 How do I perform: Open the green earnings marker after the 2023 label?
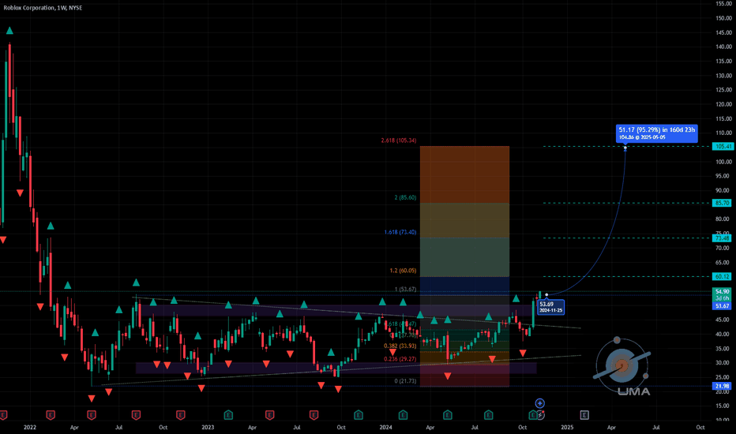(228, 415)
